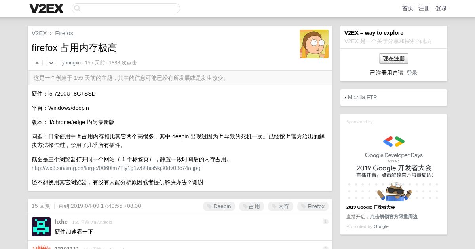Open the 首页 nav link

coord(407,8)
